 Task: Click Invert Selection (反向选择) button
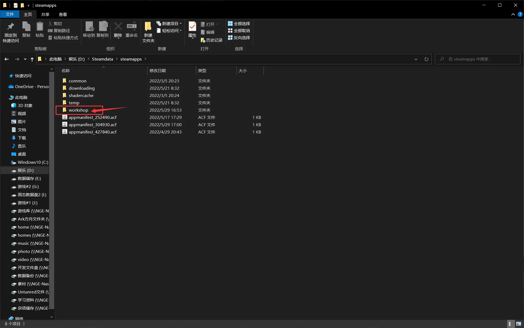[x=239, y=38]
